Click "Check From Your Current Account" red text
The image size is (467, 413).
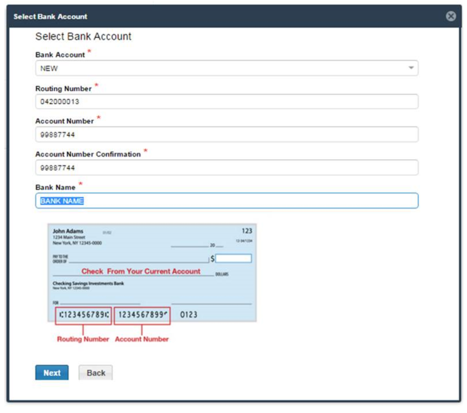tap(140, 272)
